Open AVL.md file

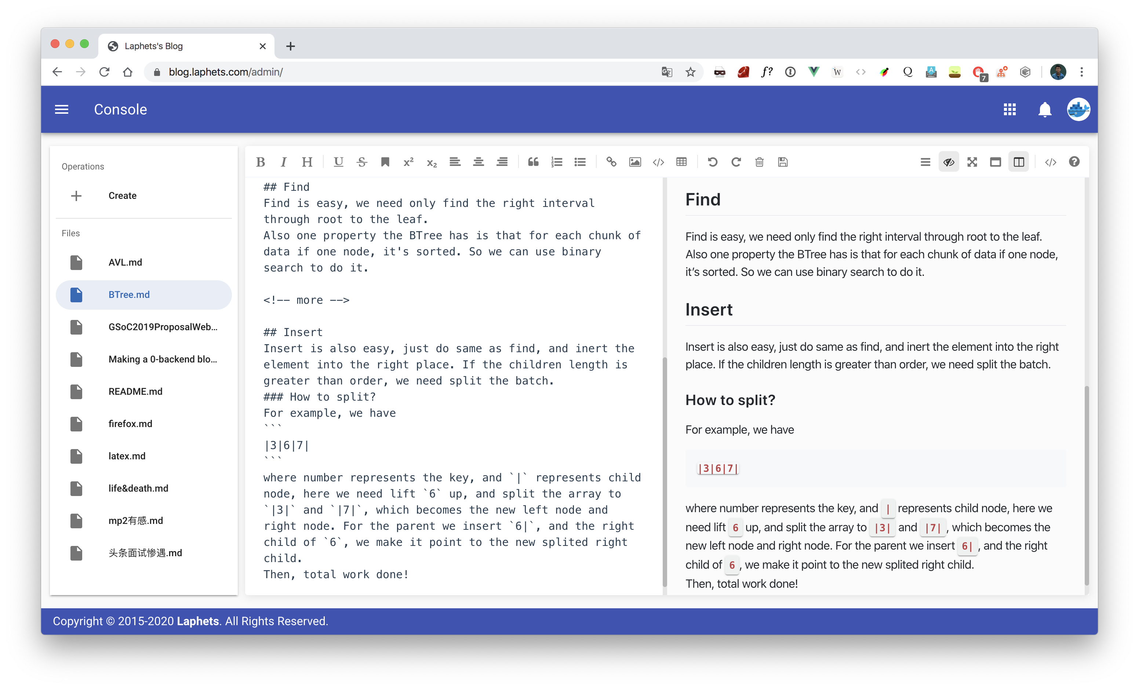(x=143, y=262)
